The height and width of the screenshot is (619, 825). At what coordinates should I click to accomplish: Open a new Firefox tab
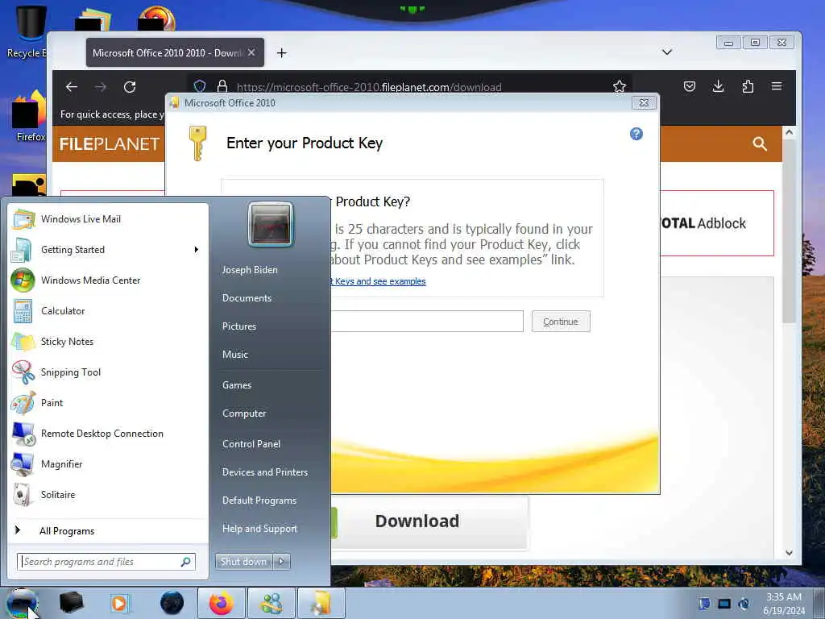tap(281, 52)
